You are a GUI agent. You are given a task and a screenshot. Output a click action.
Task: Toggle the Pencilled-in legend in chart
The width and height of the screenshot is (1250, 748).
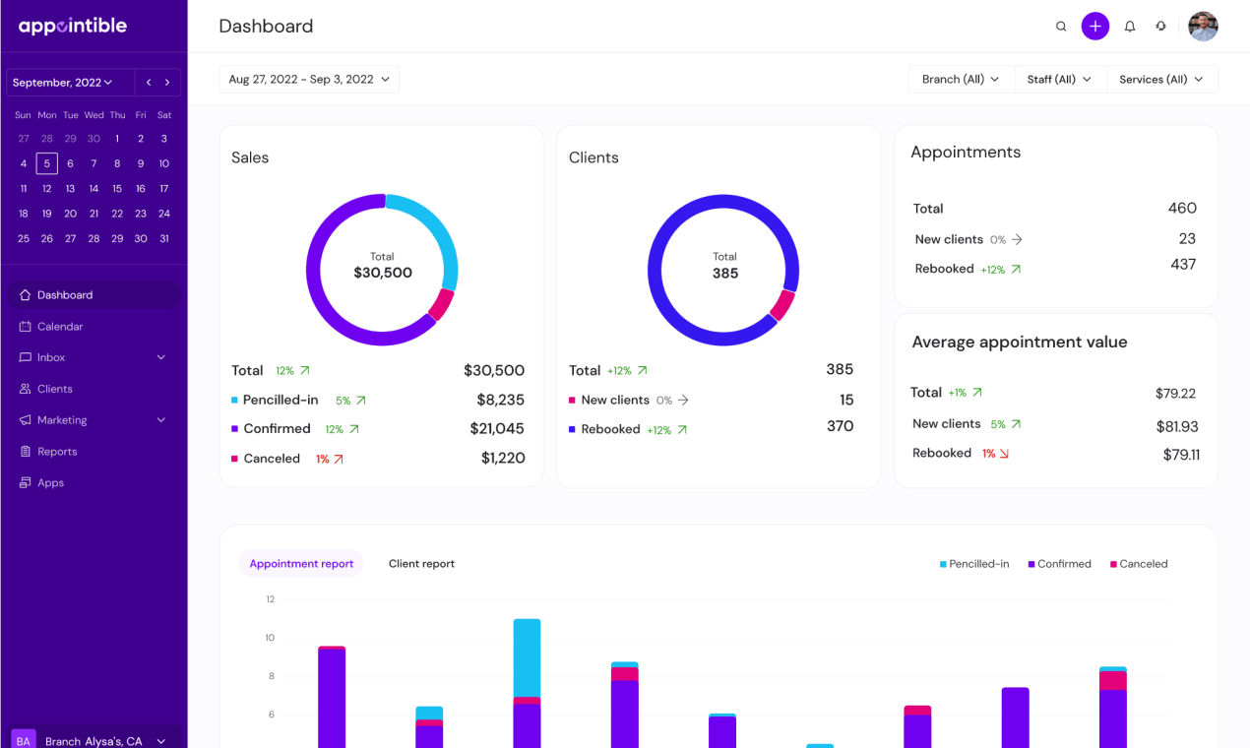click(x=974, y=564)
